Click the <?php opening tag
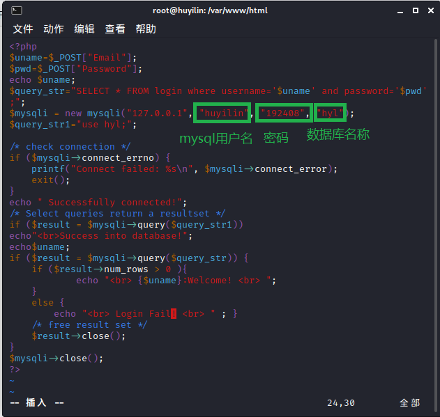 coord(23,47)
